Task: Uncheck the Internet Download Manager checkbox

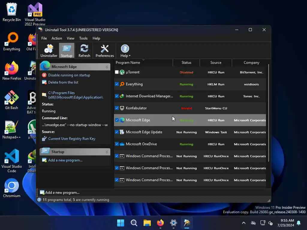Action: 117,96
